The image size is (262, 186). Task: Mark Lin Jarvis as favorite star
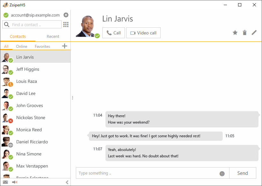click(x=235, y=32)
